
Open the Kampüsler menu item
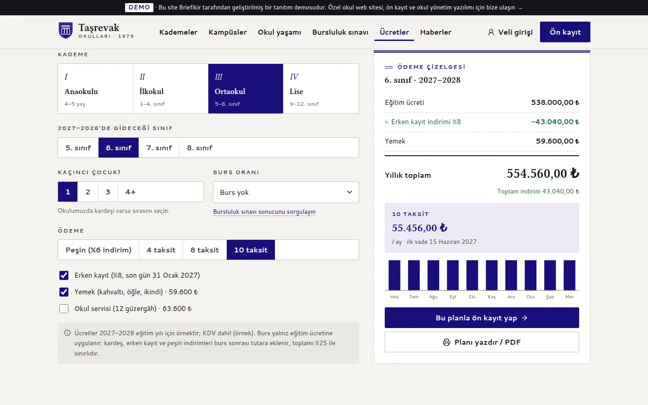pos(228,32)
